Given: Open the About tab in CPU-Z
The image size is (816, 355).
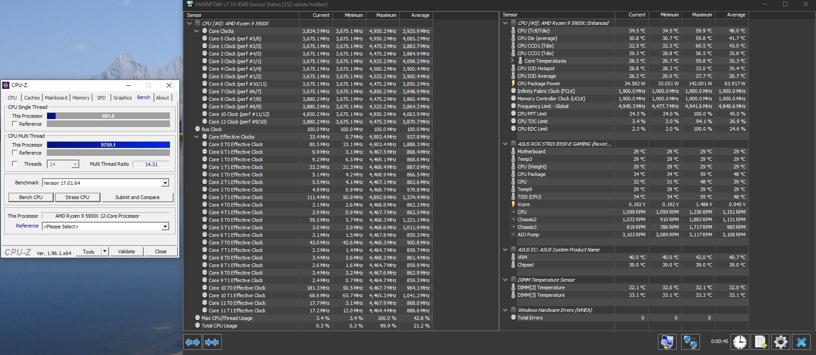Looking at the screenshot, I should pyautogui.click(x=162, y=98).
